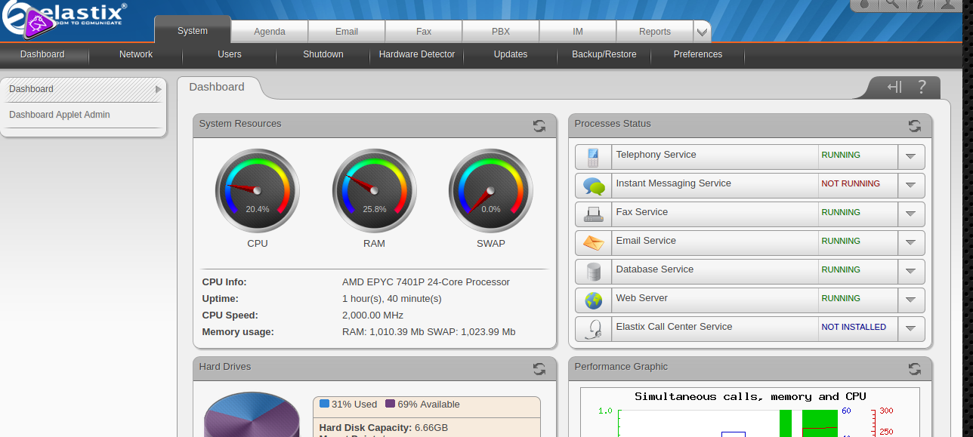973x437 pixels.
Task: Open the Reports tab
Action: pyautogui.click(x=654, y=32)
